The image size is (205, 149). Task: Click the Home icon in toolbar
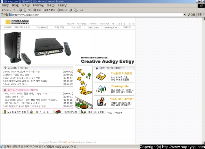click(29, 10)
